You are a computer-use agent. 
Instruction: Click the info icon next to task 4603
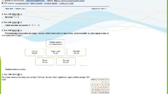click(21, 30)
